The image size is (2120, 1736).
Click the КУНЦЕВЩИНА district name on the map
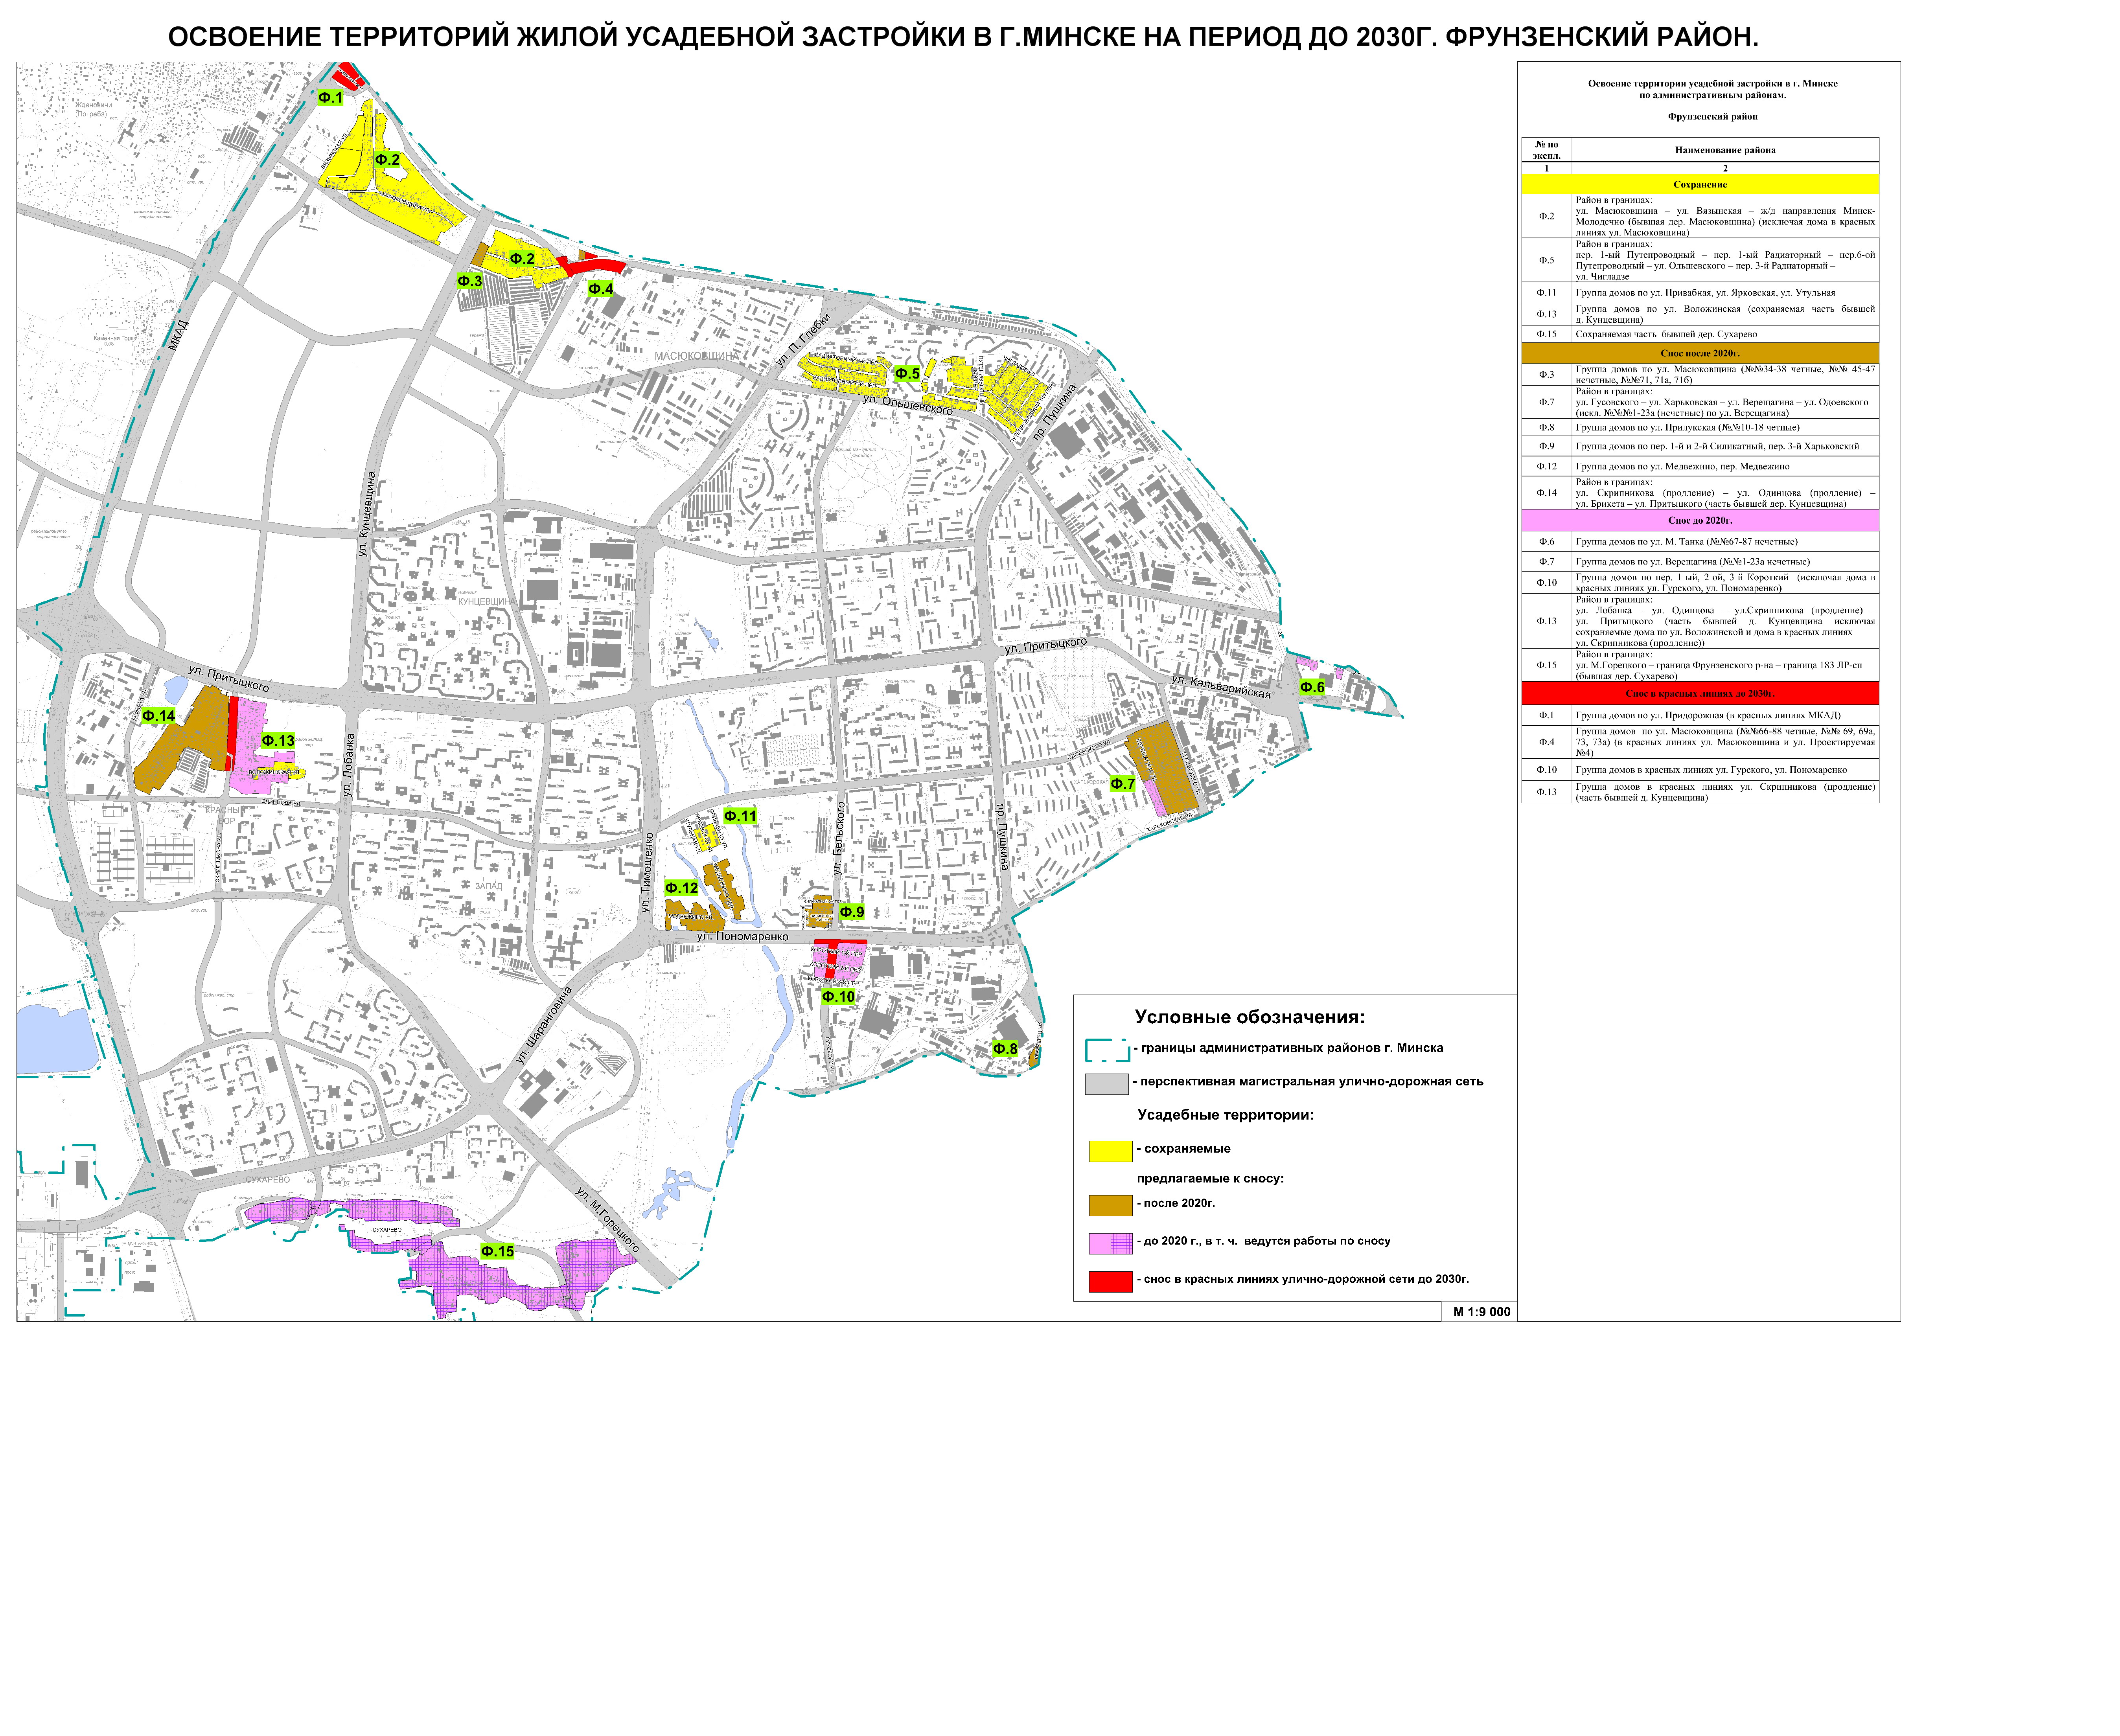tap(487, 601)
